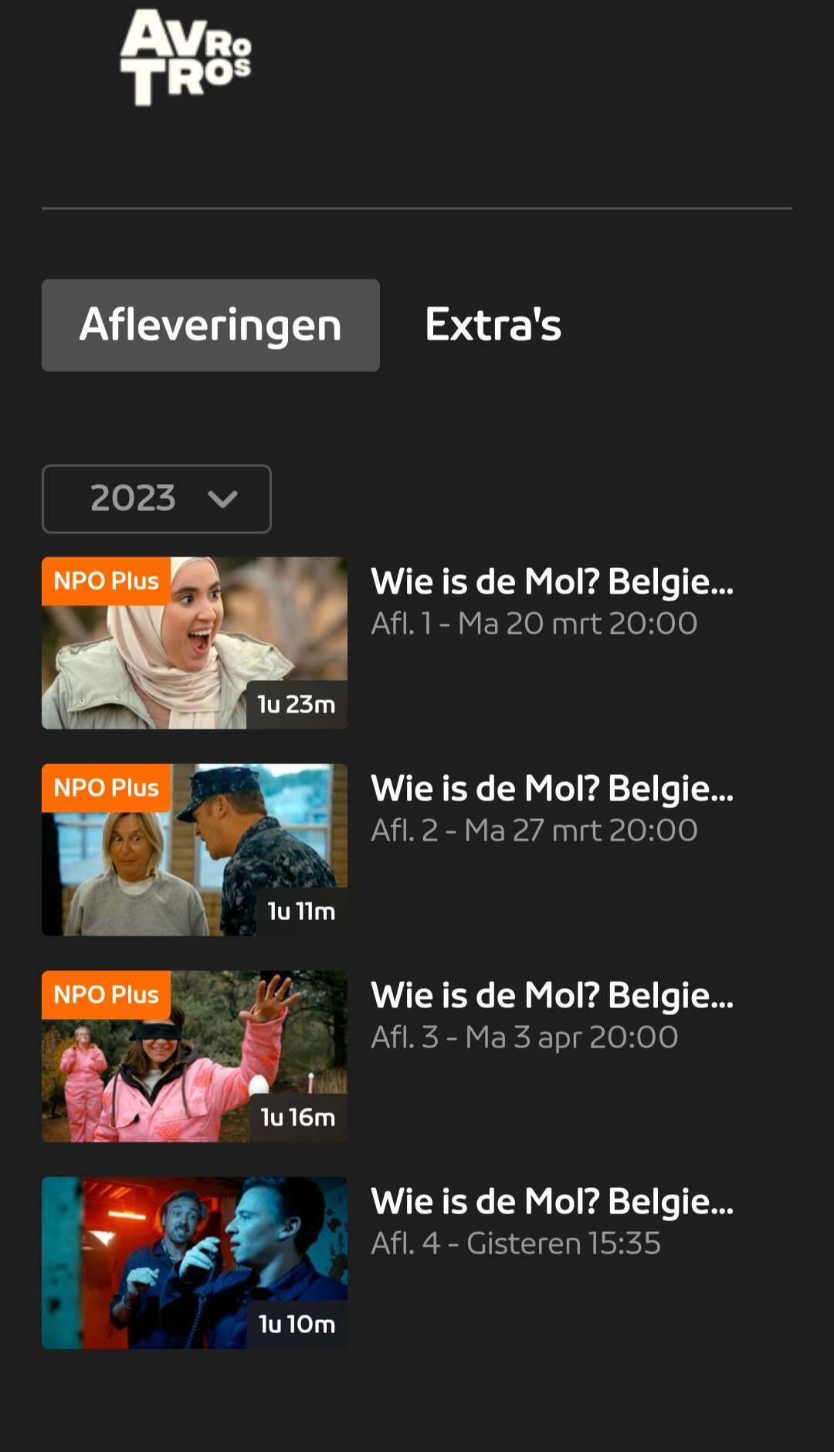Select the 1u 11m duration label
This screenshot has height=1452, width=834.
coord(302,912)
